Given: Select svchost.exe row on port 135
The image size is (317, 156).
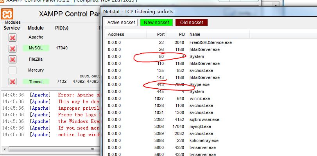Looking at the screenshot, I should 210,71.
